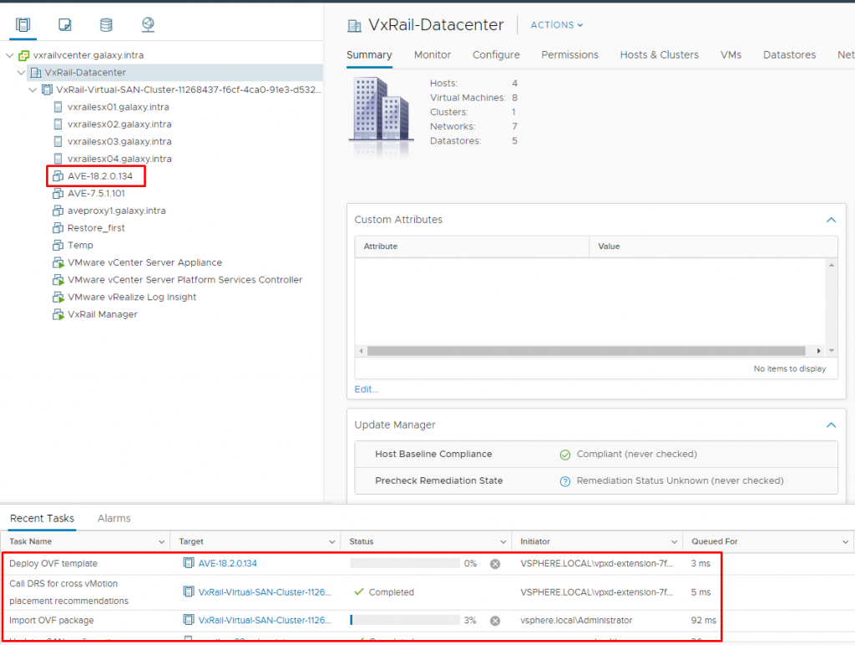Click the VM icon for Restore_first
Image resolution: width=855 pixels, height=645 pixels.
click(x=58, y=228)
